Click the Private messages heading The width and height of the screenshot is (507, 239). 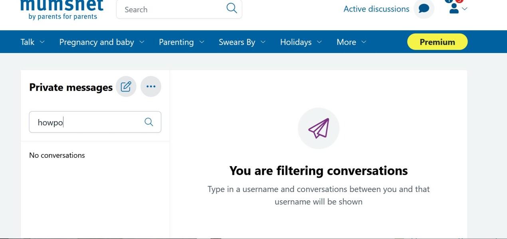[x=71, y=88]
